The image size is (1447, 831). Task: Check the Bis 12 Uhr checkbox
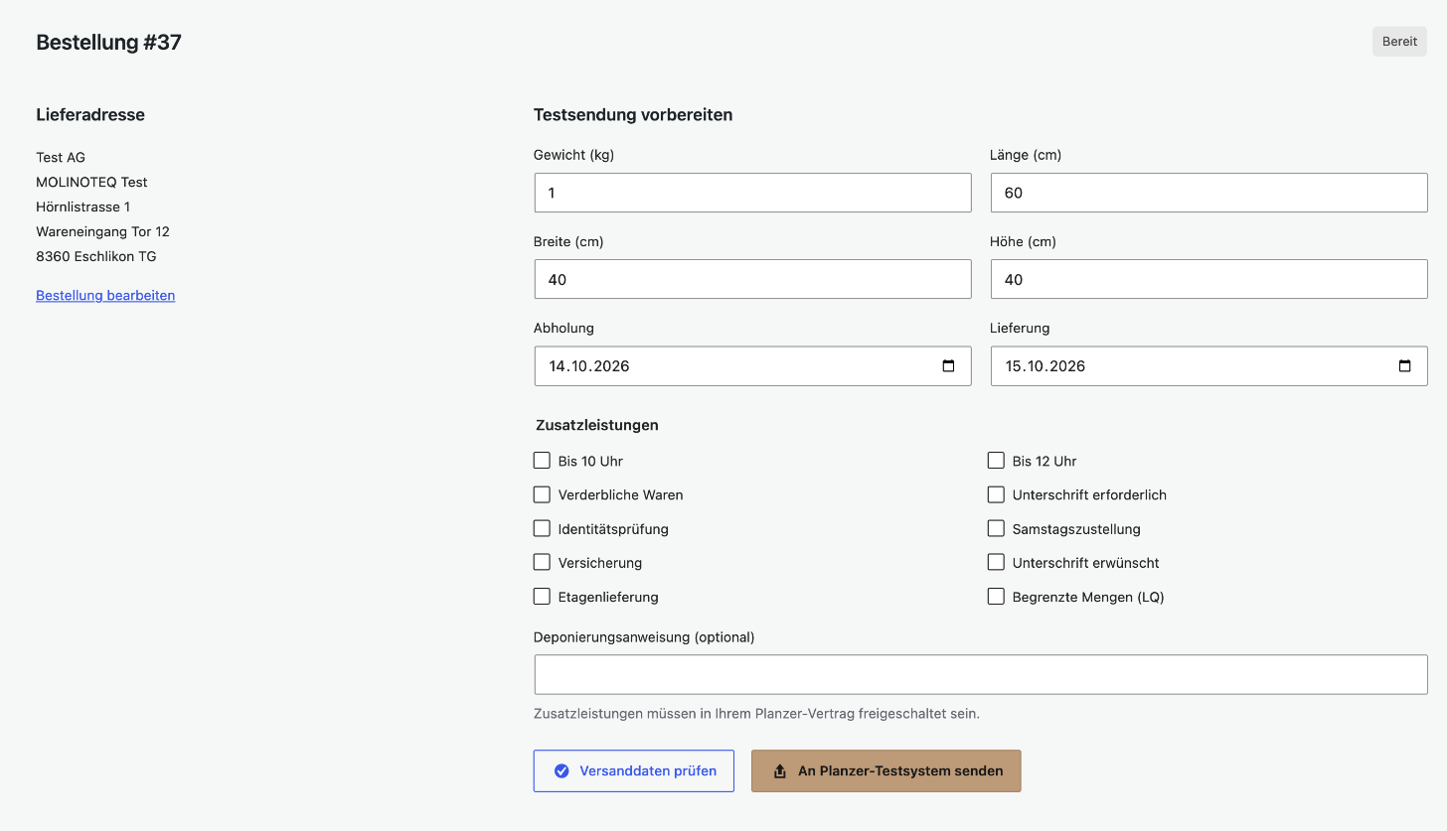pyautogui.click(x=996, y=461)
